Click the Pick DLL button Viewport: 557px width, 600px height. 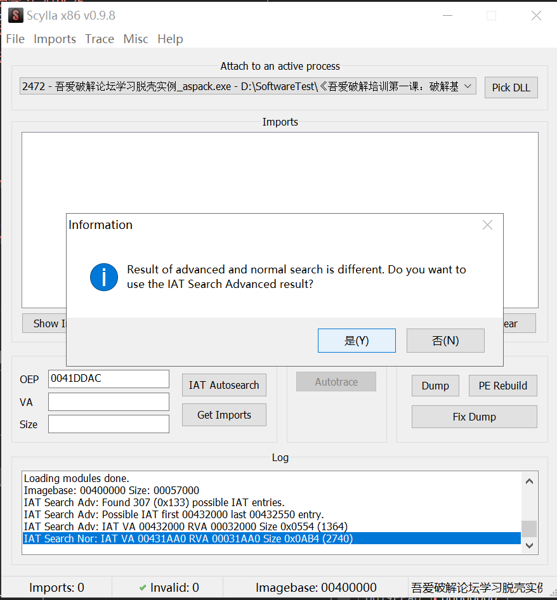pyautogui.click(x=511, y=88)
